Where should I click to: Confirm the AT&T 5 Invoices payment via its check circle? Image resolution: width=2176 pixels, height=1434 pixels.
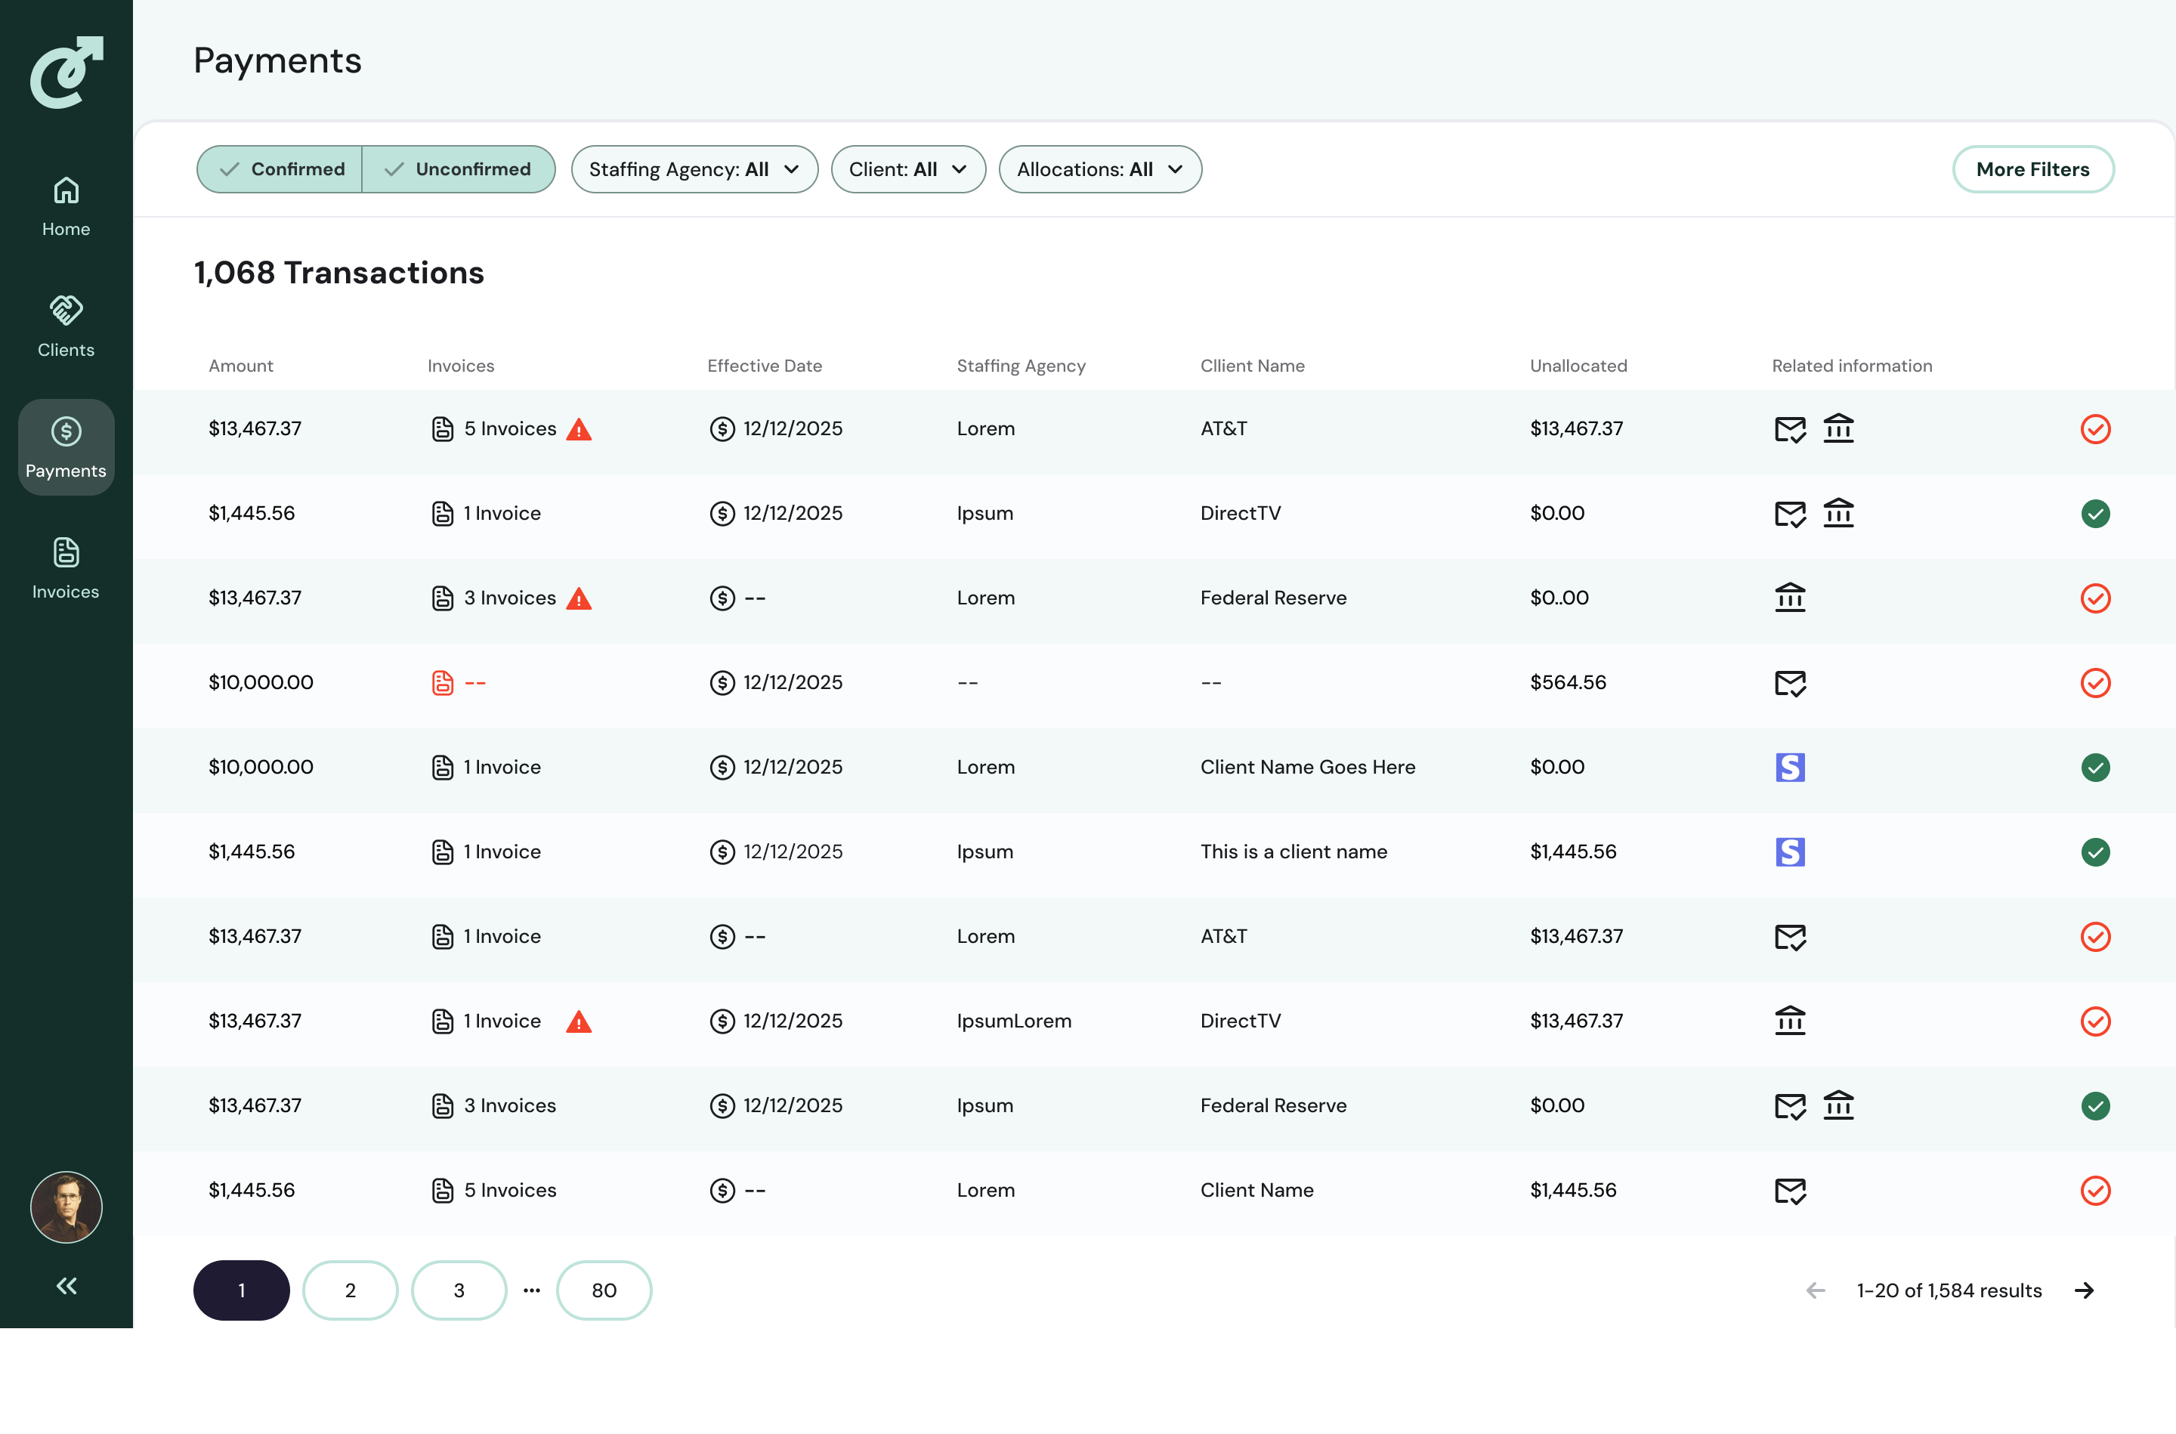(2094, 429)
